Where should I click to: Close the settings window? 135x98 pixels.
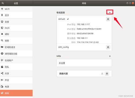point(133,3)
